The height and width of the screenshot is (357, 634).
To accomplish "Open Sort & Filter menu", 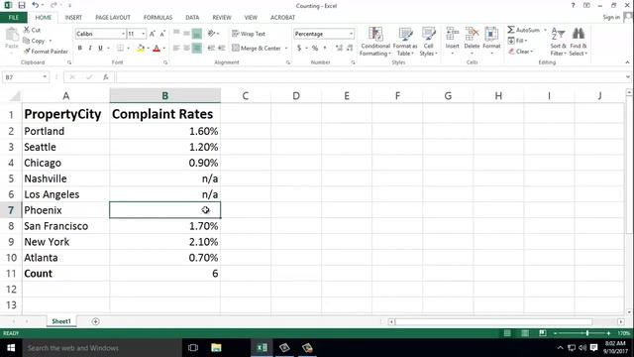I will pos(558,42).
